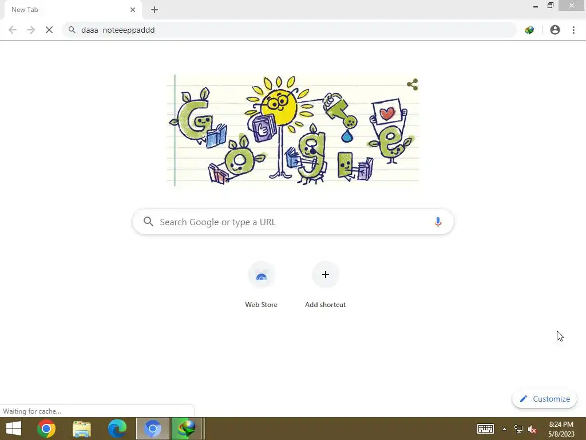Open Internet Download Manager from the taskbar
Viewport: 586px width, 440px height.
coord(188,429)
